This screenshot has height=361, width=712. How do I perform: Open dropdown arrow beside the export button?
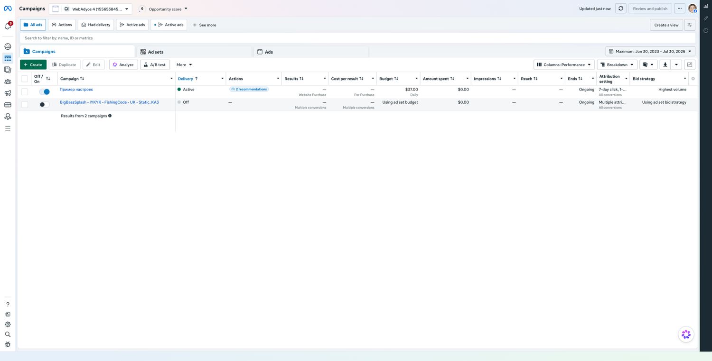pyautogui.click(x=676, y=64)
